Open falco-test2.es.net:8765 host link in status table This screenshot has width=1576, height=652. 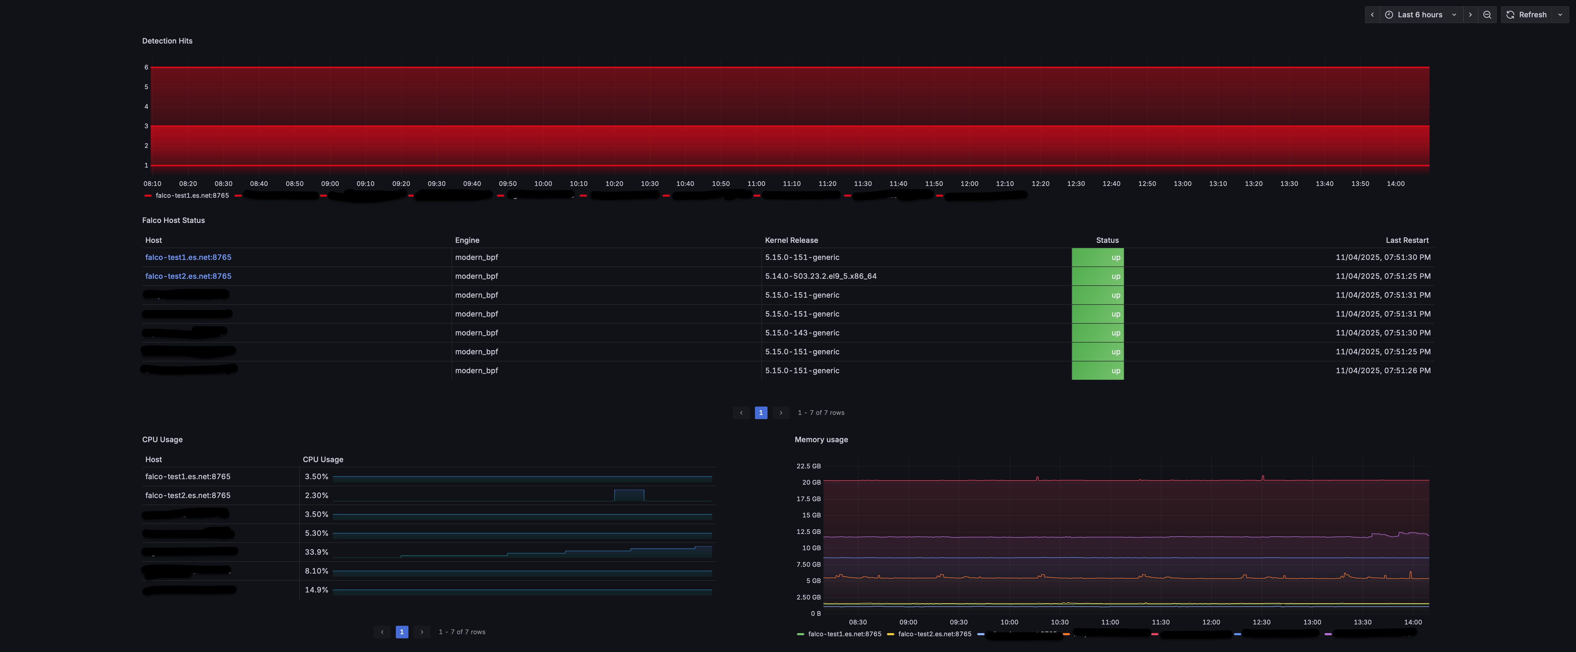click(188, 276)
